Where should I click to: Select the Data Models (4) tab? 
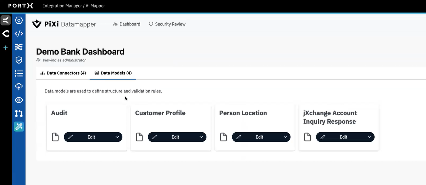point(113,73)
